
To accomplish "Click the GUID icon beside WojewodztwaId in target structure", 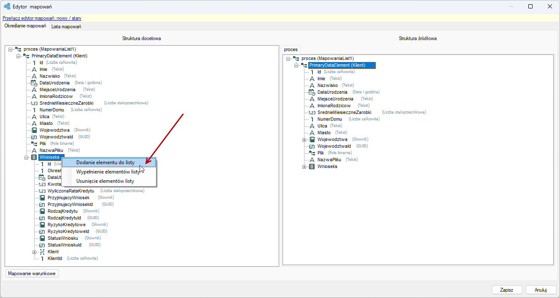I will [x=34, y=137].
